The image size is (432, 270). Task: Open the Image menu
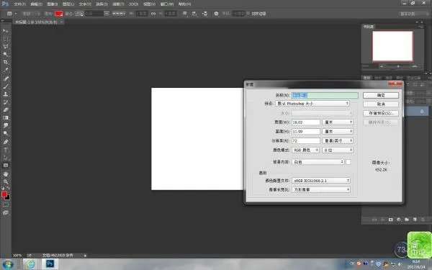click(52, 4)
